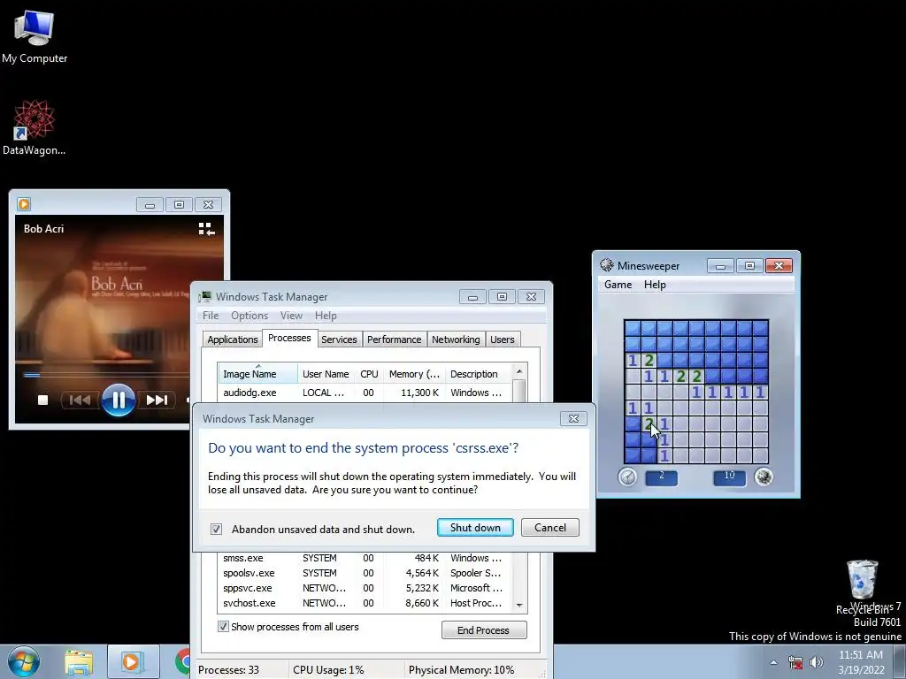906x679 pixels.
Task: Select the svchost.exe process row
Action: click(365, 603)
